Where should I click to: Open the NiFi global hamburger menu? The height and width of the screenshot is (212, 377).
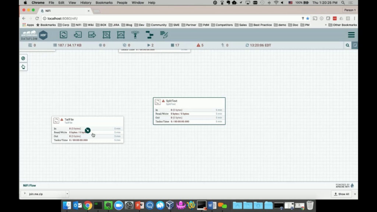coord(351,35)
